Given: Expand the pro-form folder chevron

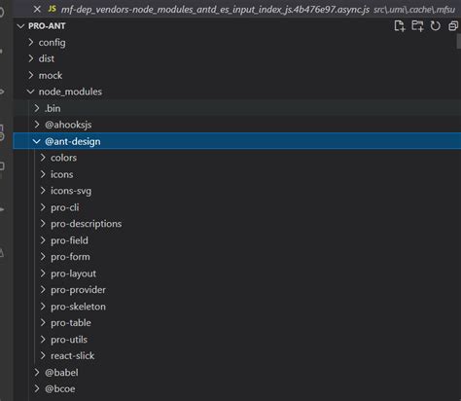Looking at the screenshot, I should (43, 257).
